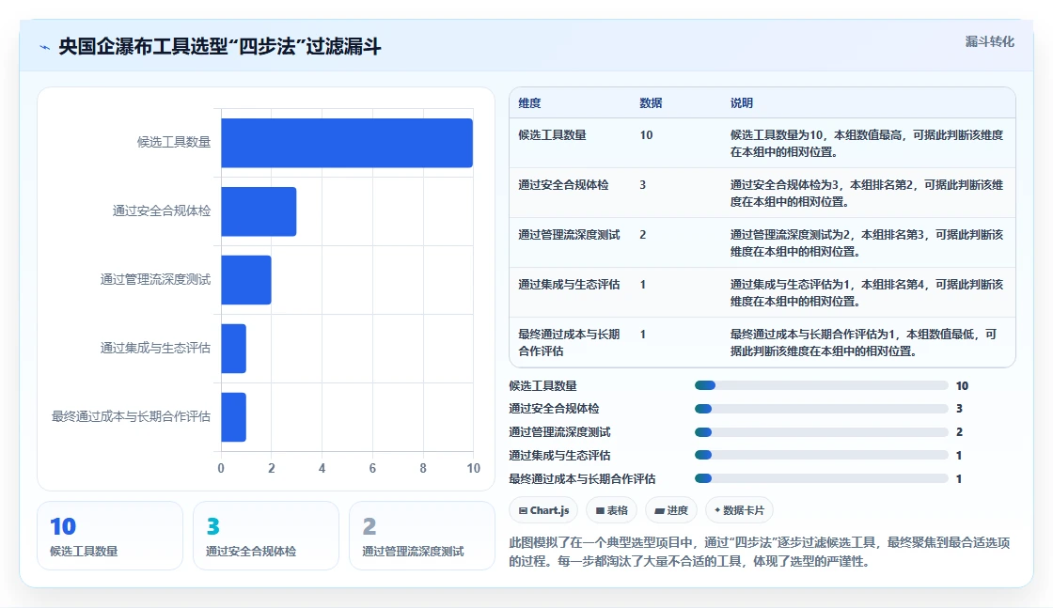Image resolution: width=1053 pixels, height=608 pixels.
Task: Click the x-axis tick label 10
Action: [x=474, y=468]
